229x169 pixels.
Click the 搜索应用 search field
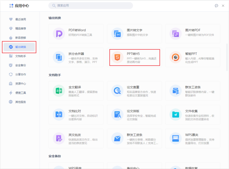(92, 6)
